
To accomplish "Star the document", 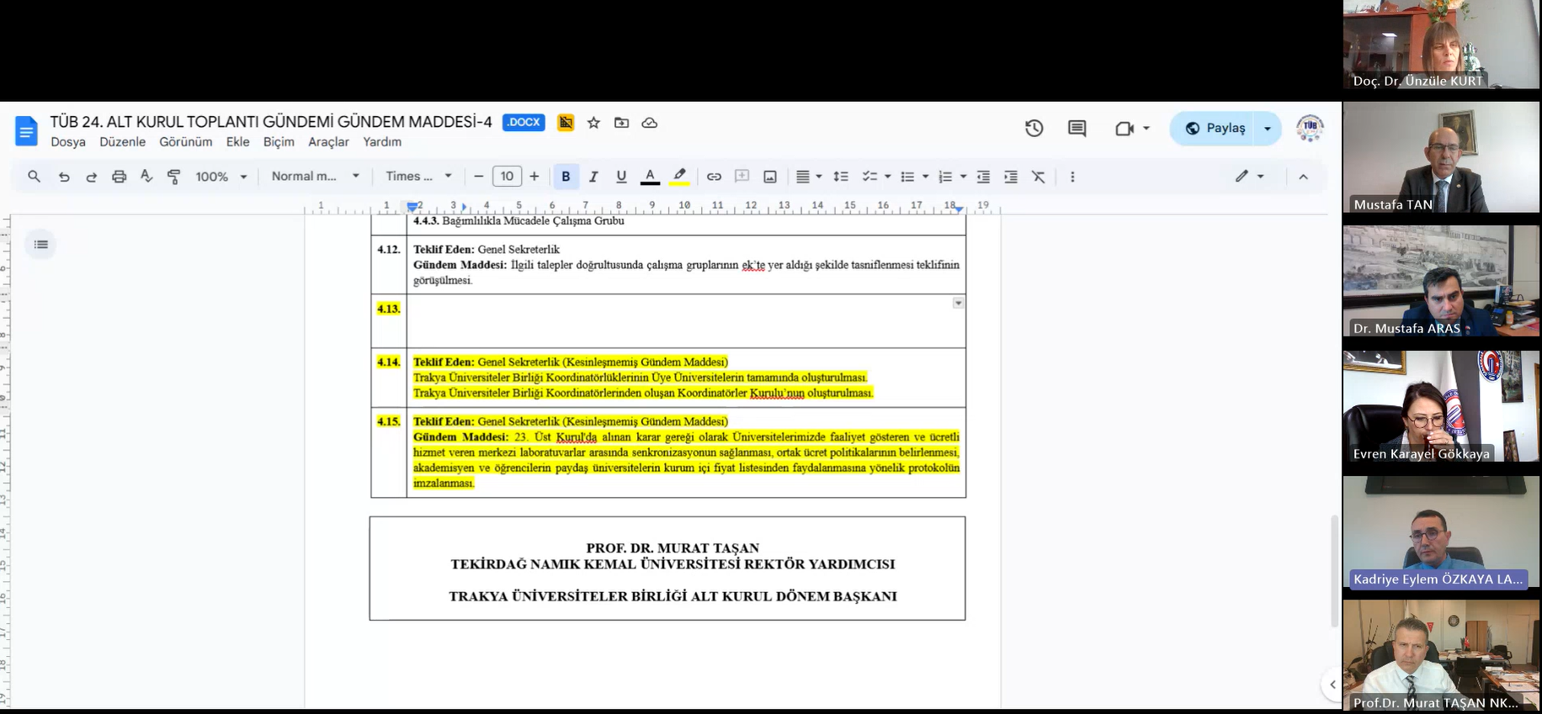I will [593, 123].
